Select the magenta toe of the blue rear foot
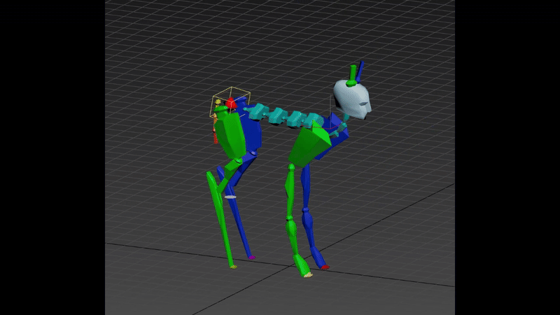The image size is (560, 315). point(251,258)
